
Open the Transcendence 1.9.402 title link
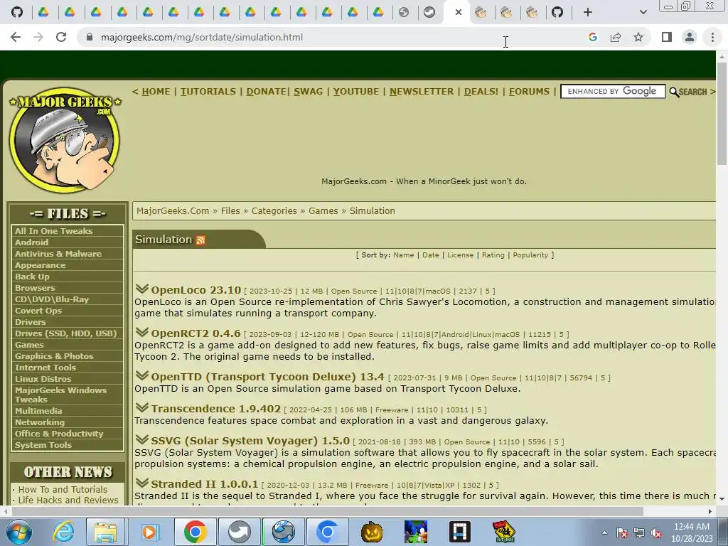click(x=216, y=409)
